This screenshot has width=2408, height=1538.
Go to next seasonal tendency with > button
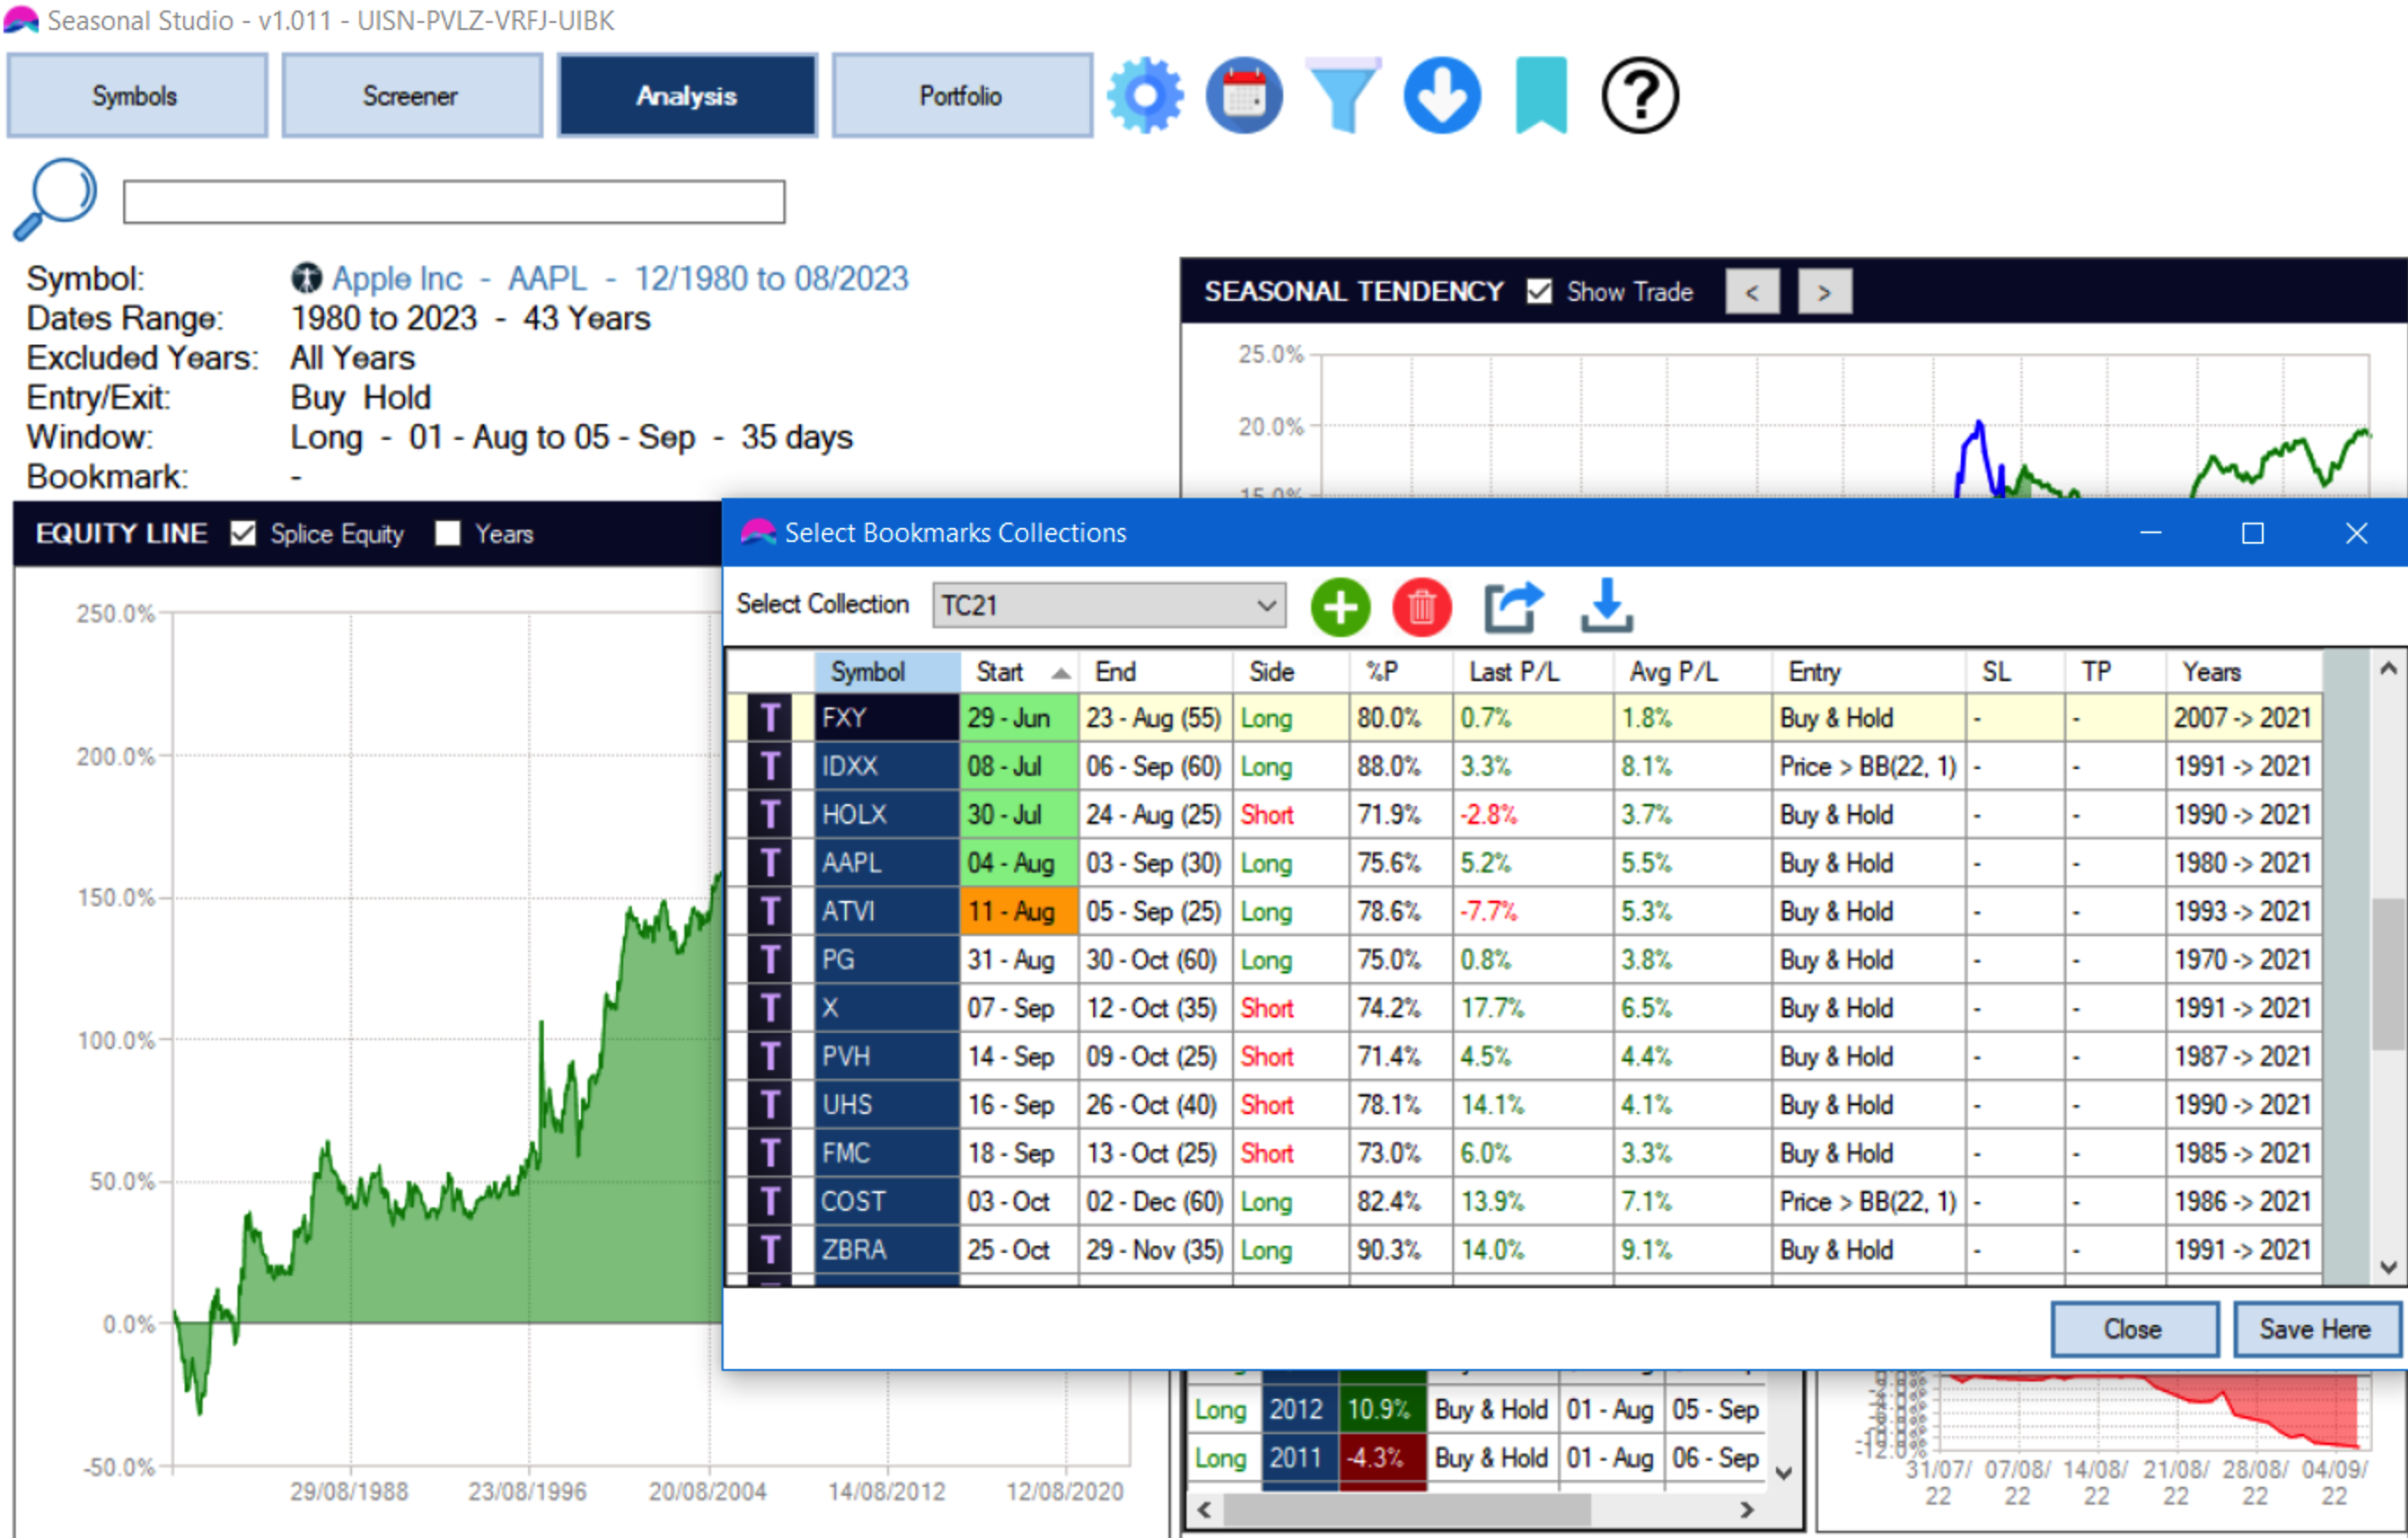[x=1825, y=292]
